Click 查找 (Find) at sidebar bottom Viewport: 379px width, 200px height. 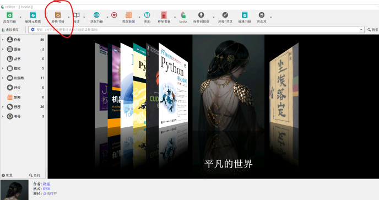pos(35,175)
